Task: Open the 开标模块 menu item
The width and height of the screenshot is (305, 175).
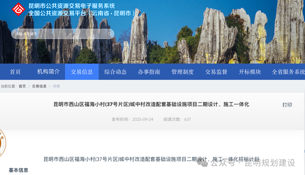Action: pos(250,72)
